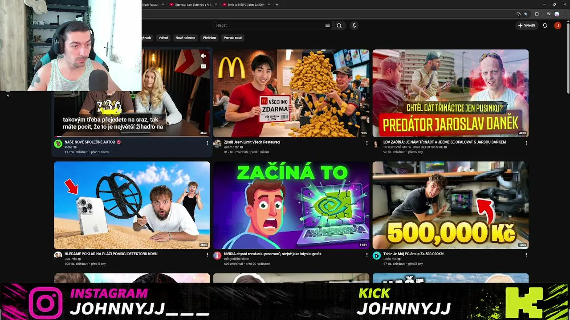Open the 'ZAČÍNÁ TO' NVIDIA thumbnail

pos(291,205)
